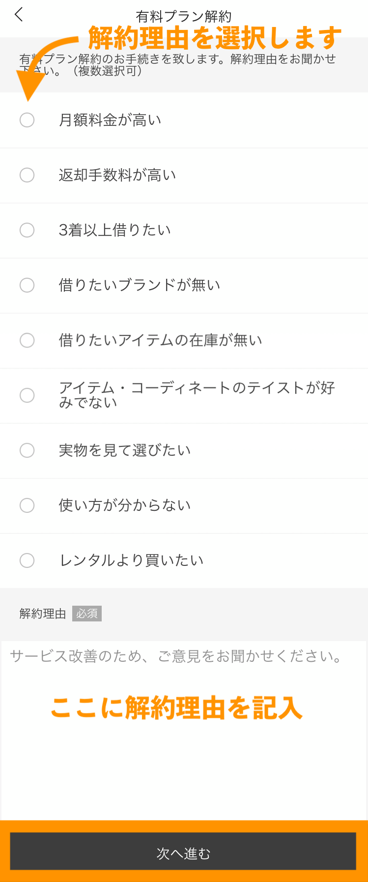Check the 借りたいアイテムの在庫が無い circle
Screen dimensions: 368x882
(27, 340)
